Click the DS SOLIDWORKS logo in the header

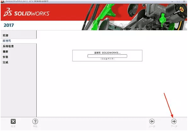coord(26,13)
